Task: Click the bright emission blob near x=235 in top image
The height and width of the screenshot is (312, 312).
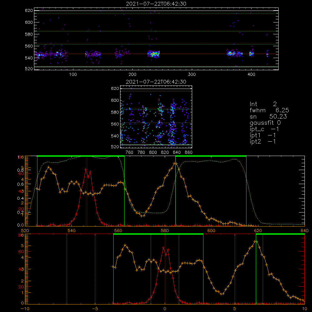Action: (x=154, y=54)
